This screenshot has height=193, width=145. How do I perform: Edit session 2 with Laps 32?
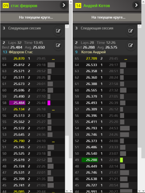point(58,45)
